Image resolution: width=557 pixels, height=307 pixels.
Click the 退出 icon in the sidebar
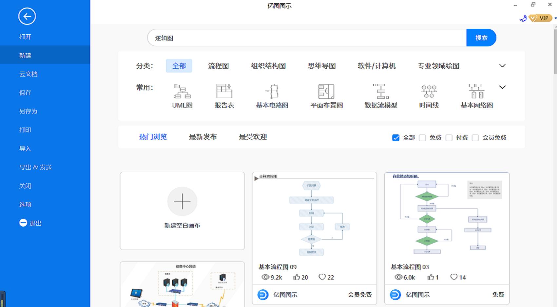23,223
